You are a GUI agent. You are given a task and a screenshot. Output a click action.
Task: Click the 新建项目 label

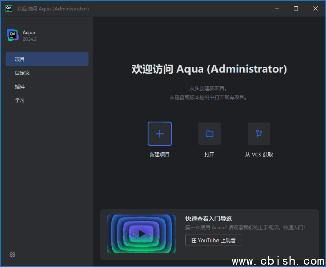(x=159, y=155)
